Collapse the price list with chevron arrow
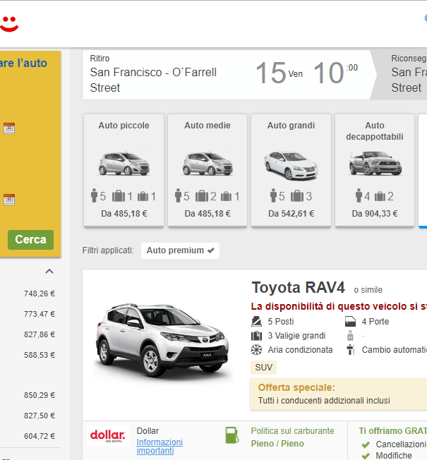 coord(49,272)
